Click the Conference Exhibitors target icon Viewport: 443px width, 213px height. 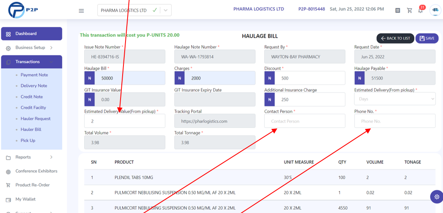click(8, 171)
